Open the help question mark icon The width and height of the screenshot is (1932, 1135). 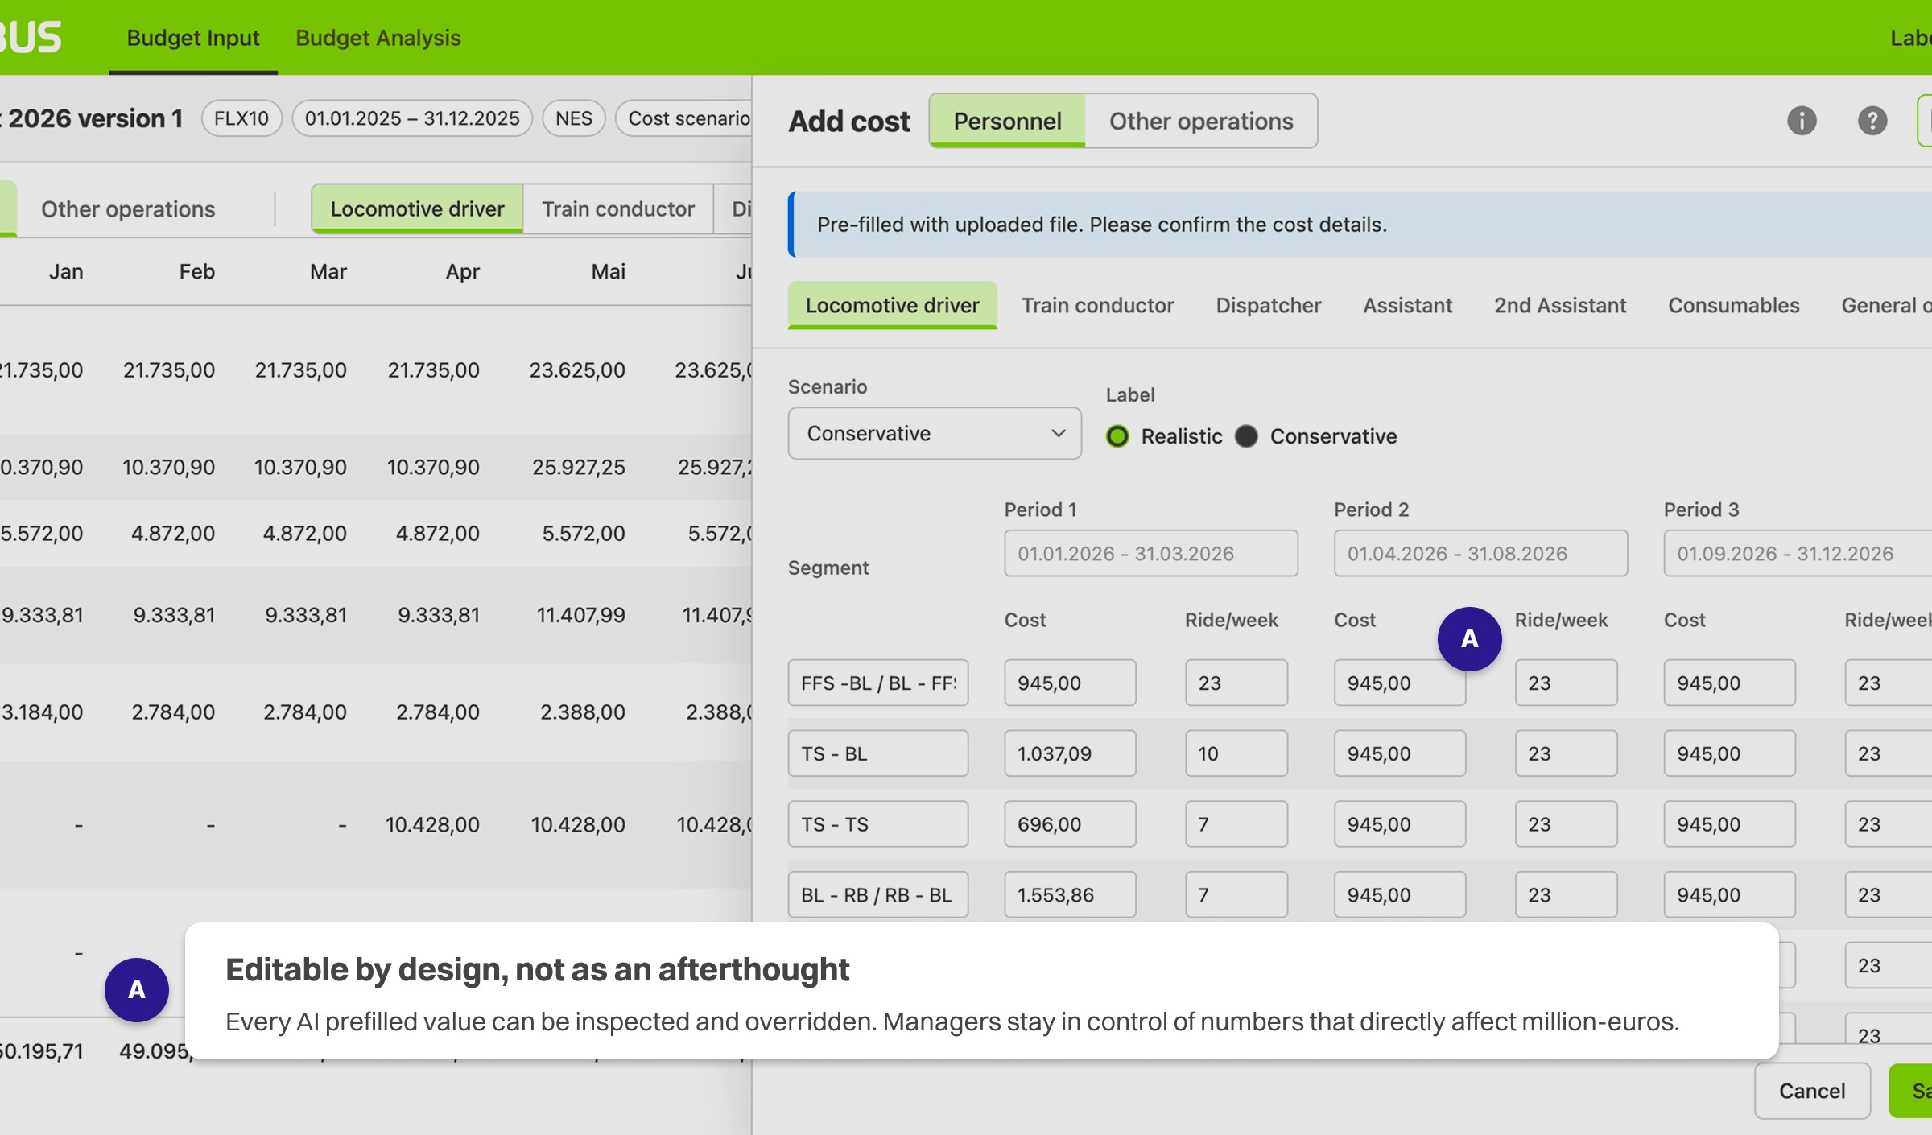click(1872, 121)
